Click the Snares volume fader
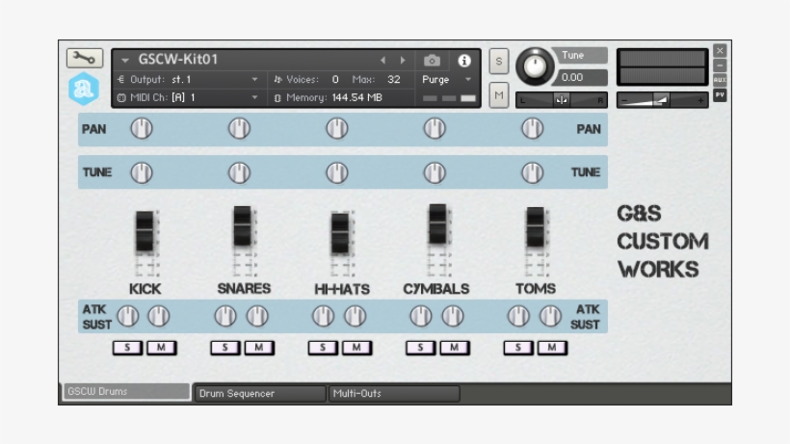Image resolution: width=790 pixels, height=444 pixels. [x=243, y=226]
